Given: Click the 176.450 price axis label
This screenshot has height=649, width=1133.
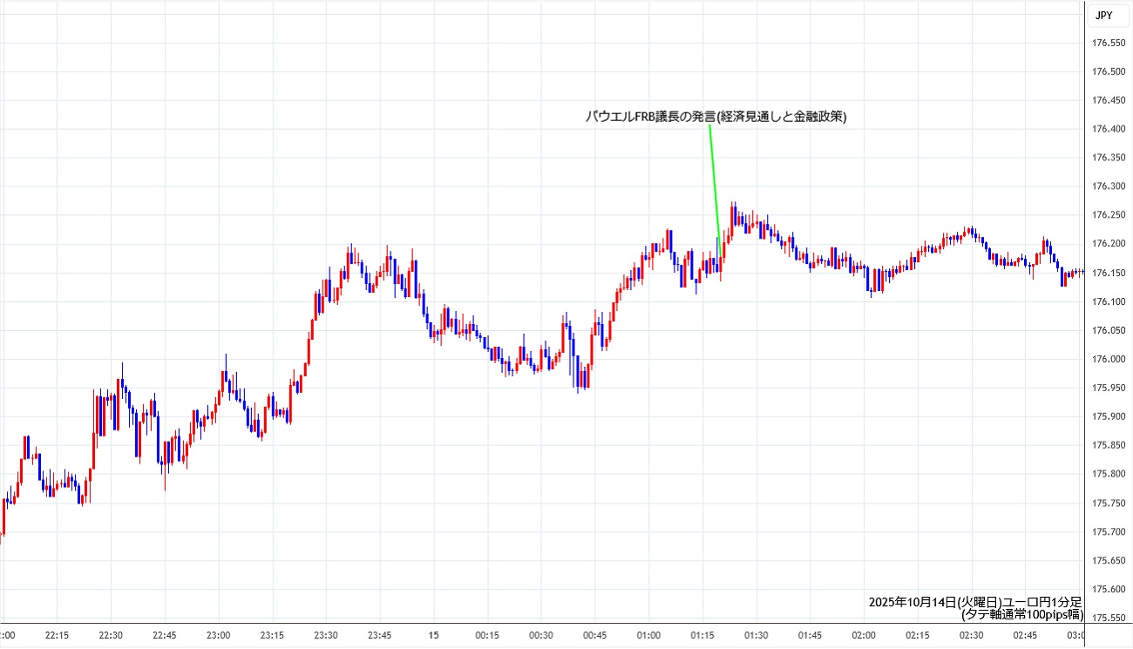Looking at the screenshot, I should click(1108, 100).
